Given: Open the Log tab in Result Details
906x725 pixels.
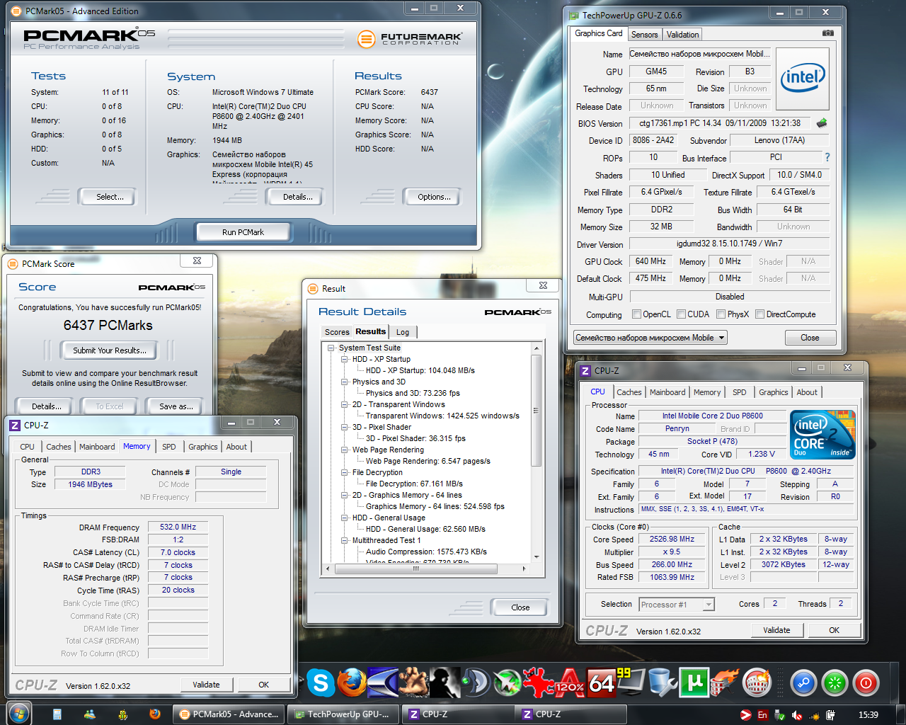Looking at the screenshot, I should [x=403, y=332].
